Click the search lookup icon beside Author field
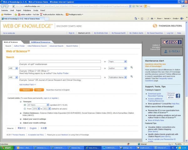The height and width of the screenshot is (150, 188). [132, 67]
